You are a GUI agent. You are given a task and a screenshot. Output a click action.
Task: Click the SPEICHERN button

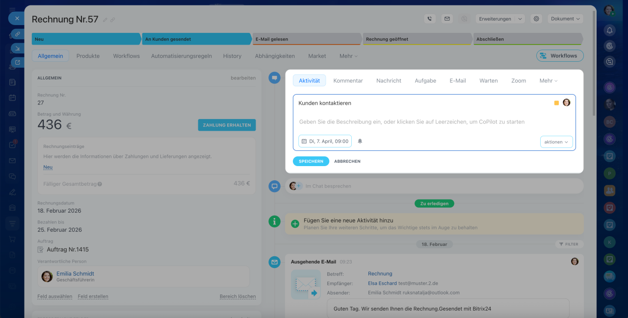311,161
